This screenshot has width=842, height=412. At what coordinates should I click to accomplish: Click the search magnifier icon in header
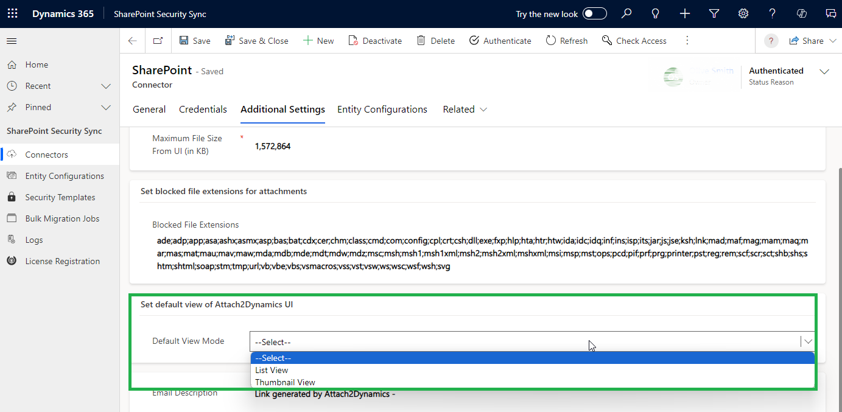tap(626, 13)
